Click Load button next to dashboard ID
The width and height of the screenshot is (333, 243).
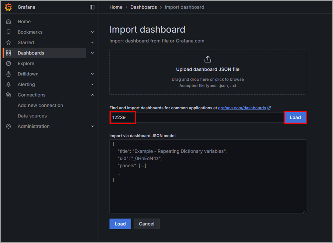(295, 118)
